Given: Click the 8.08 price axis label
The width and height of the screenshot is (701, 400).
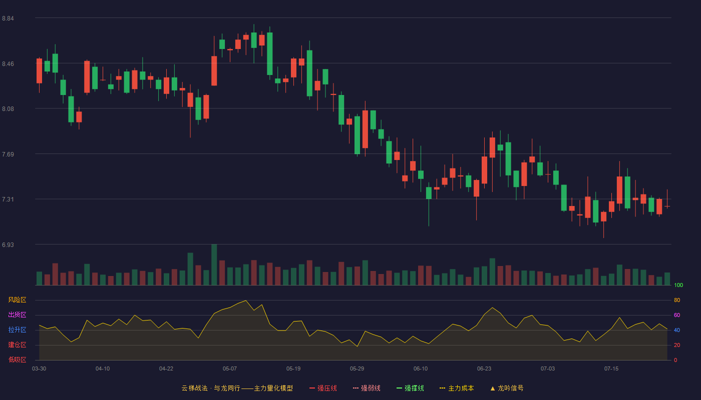Looking at the screenshot, I should click(x=8, y=109).
